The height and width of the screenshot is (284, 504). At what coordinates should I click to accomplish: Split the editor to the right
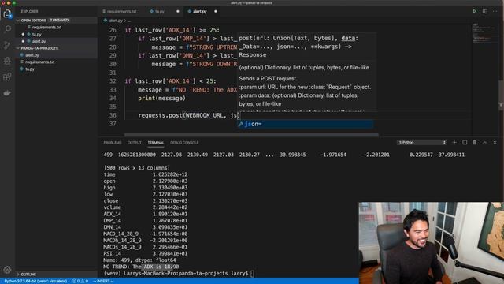485,11
